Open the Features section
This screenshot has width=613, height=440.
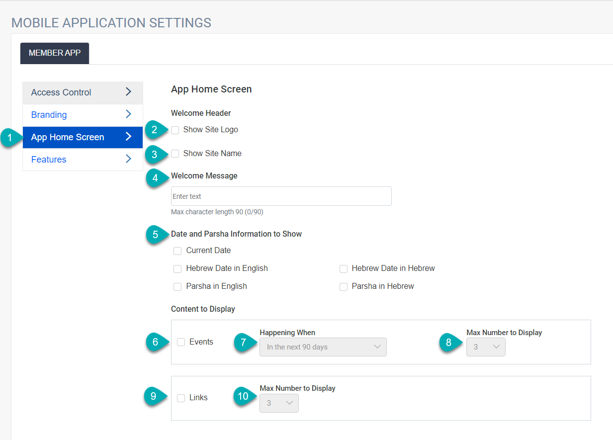click(48, 160)
